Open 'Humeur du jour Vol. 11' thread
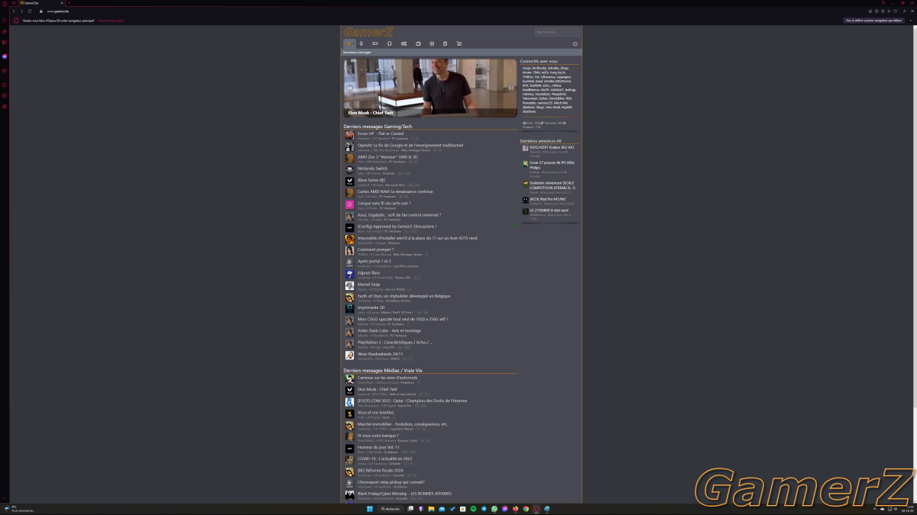The height and width of the screenshot is (515, 917). (378, 447)
